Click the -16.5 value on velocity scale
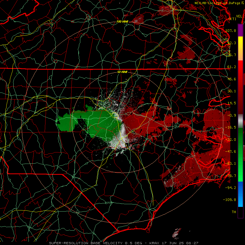This screenshot has height=245, width=245. [x=231, y=127]
